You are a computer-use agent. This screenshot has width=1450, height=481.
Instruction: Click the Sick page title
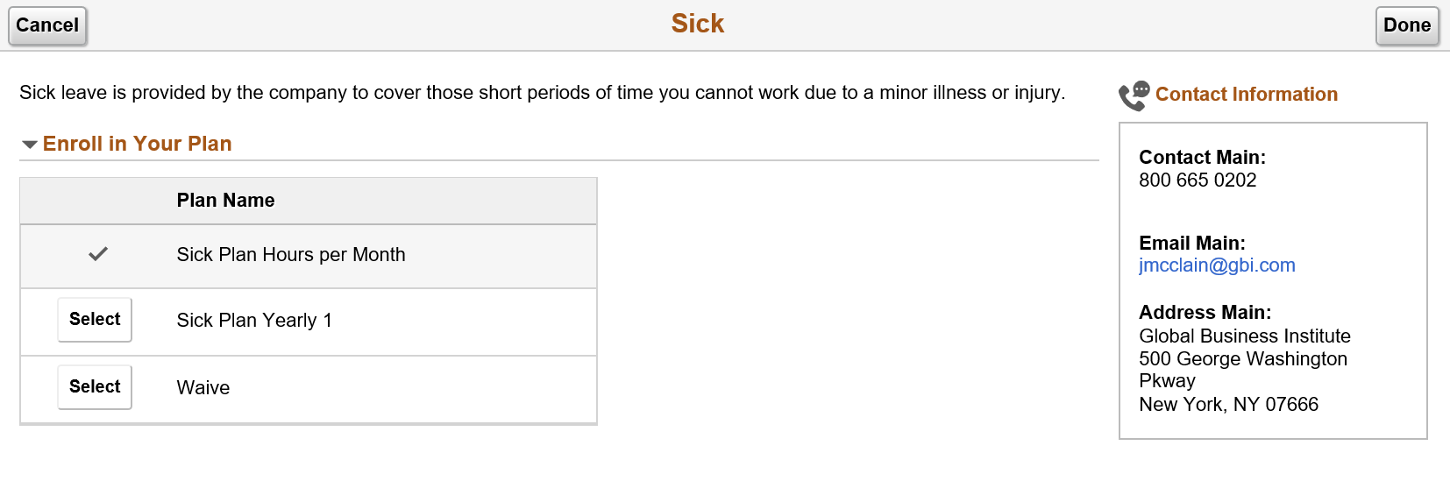click(x=698, y=24)
